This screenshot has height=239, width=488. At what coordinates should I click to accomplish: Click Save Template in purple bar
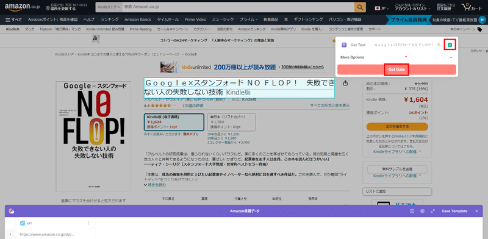point(454,211)
